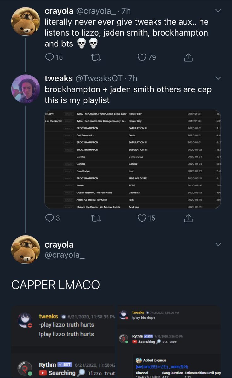Open crayola's bear avatar on first tweet
Viewport: 232px width, 378px height.
(x=26, y=21)
